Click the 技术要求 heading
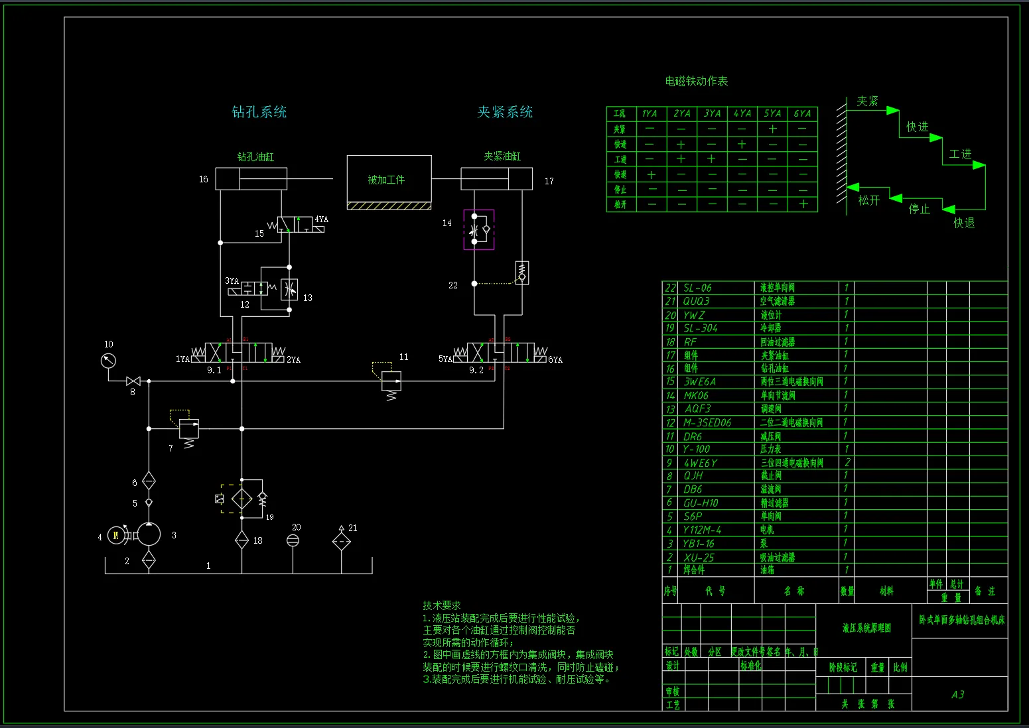 coord(441,605)
